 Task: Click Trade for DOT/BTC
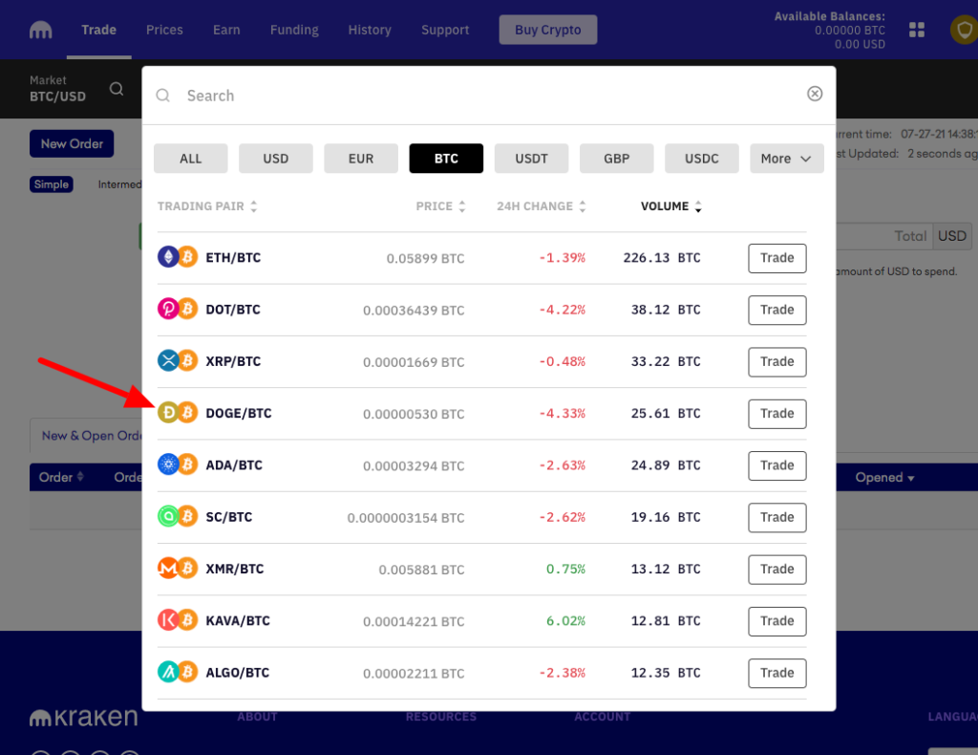(777, 310)
